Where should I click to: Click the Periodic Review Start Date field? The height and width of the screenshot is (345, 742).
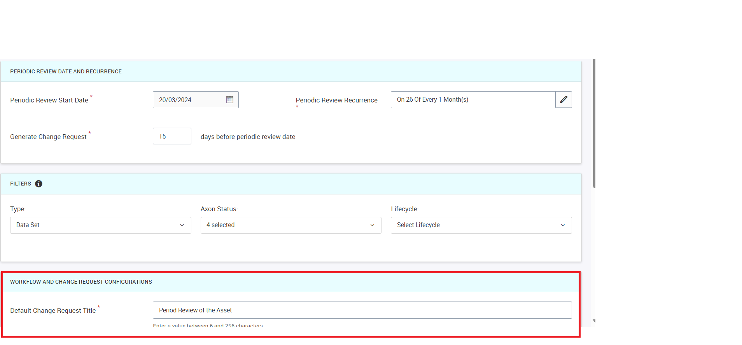coord(196,100)
